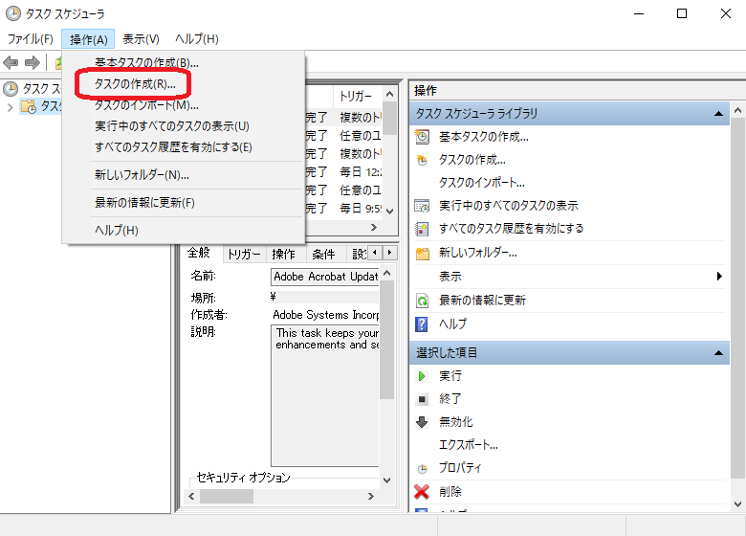Click the 最新の情報に更新 refresh icon
Image resolution: width=746 pixels, height=536 pixels.
[x=422, y=301]
